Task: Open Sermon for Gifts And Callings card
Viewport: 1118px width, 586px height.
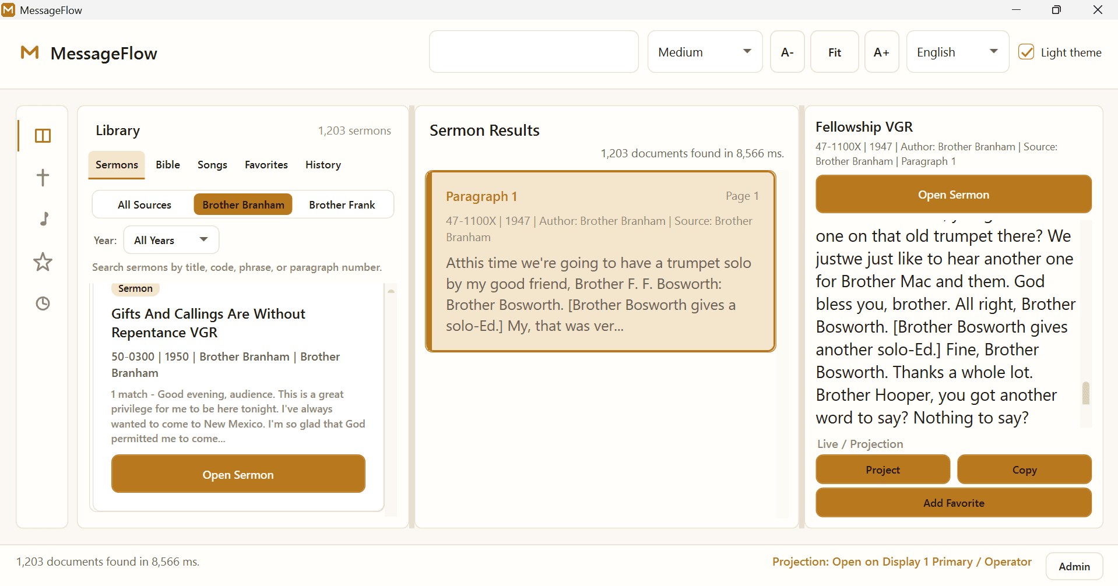Action: 238,475
